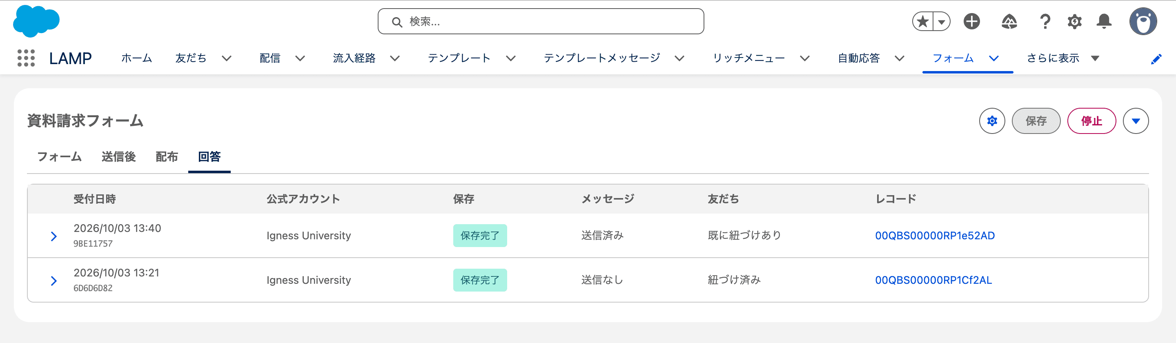Image resolution: width=1176 pixels, height=343 pixels.
Task: Open the 自動応答 navigation tab
Action: (x=859, y=58)
